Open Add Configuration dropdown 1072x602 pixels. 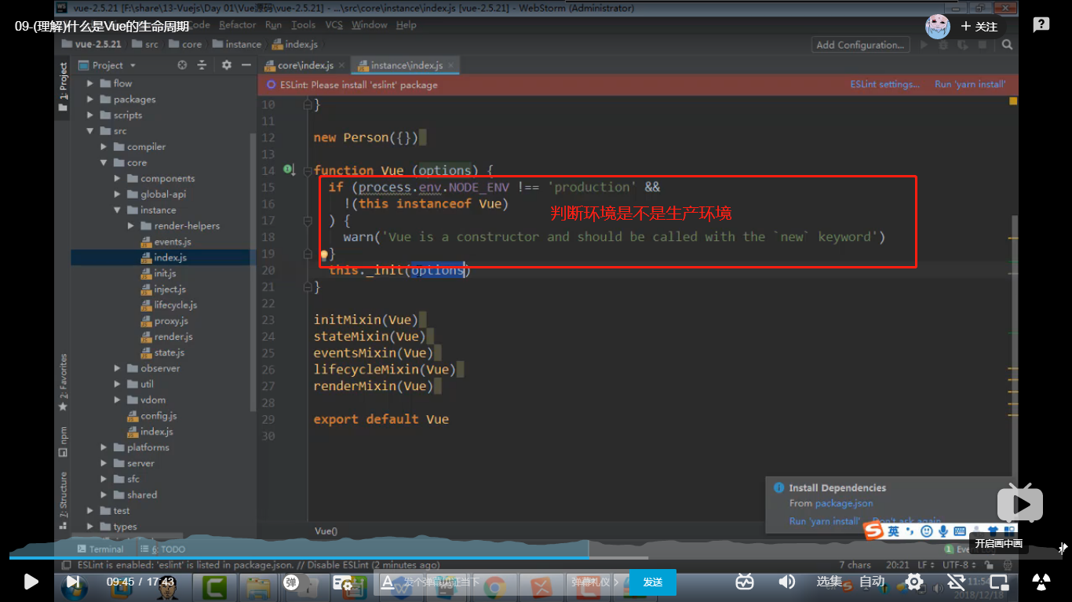coord(860,45)
